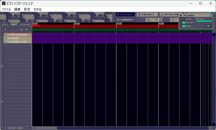Image resolution: width=216 pixels, height=130 pixels.
Task: Open the VOLUME PANEL at the bottom
Action: (13, 128)
